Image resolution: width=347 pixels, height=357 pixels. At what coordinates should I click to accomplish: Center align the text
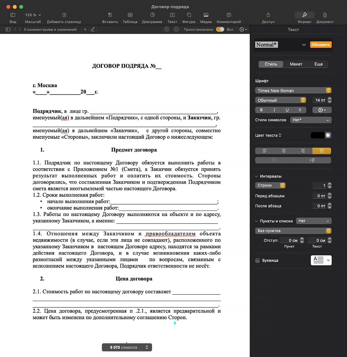coord(284,151)
